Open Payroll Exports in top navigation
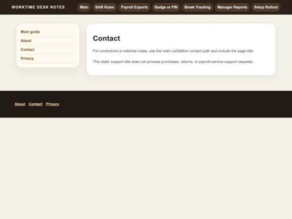The image size is (292, 219). click(x=134, y=7)
